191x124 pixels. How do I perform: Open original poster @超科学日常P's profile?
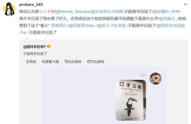34,47
